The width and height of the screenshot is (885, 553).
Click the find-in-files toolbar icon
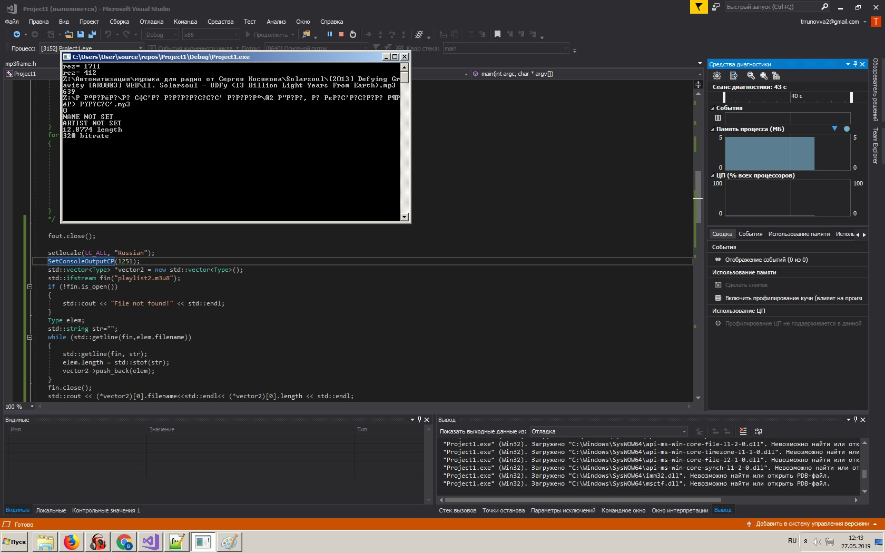pyautogui.click(x=306, y=34)
